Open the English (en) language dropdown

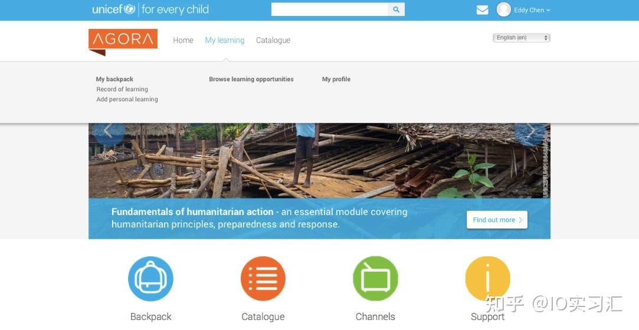click(x=521, y=38)
